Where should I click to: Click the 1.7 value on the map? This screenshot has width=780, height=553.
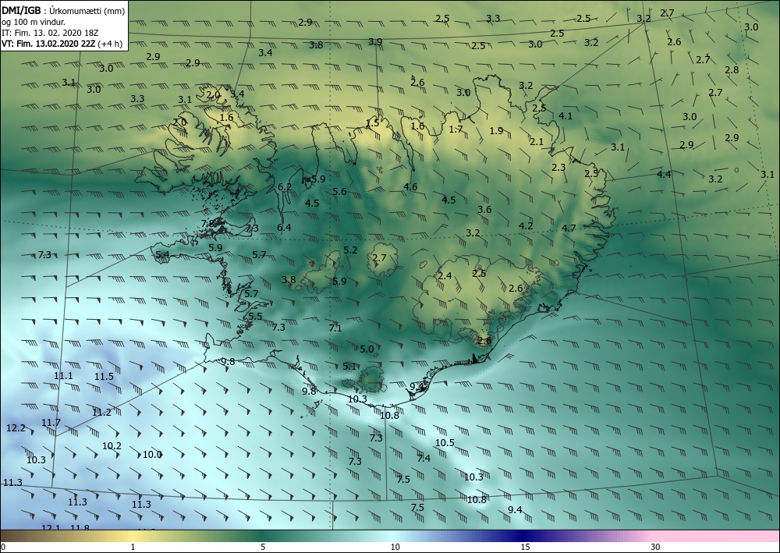[x=456, y=129]
